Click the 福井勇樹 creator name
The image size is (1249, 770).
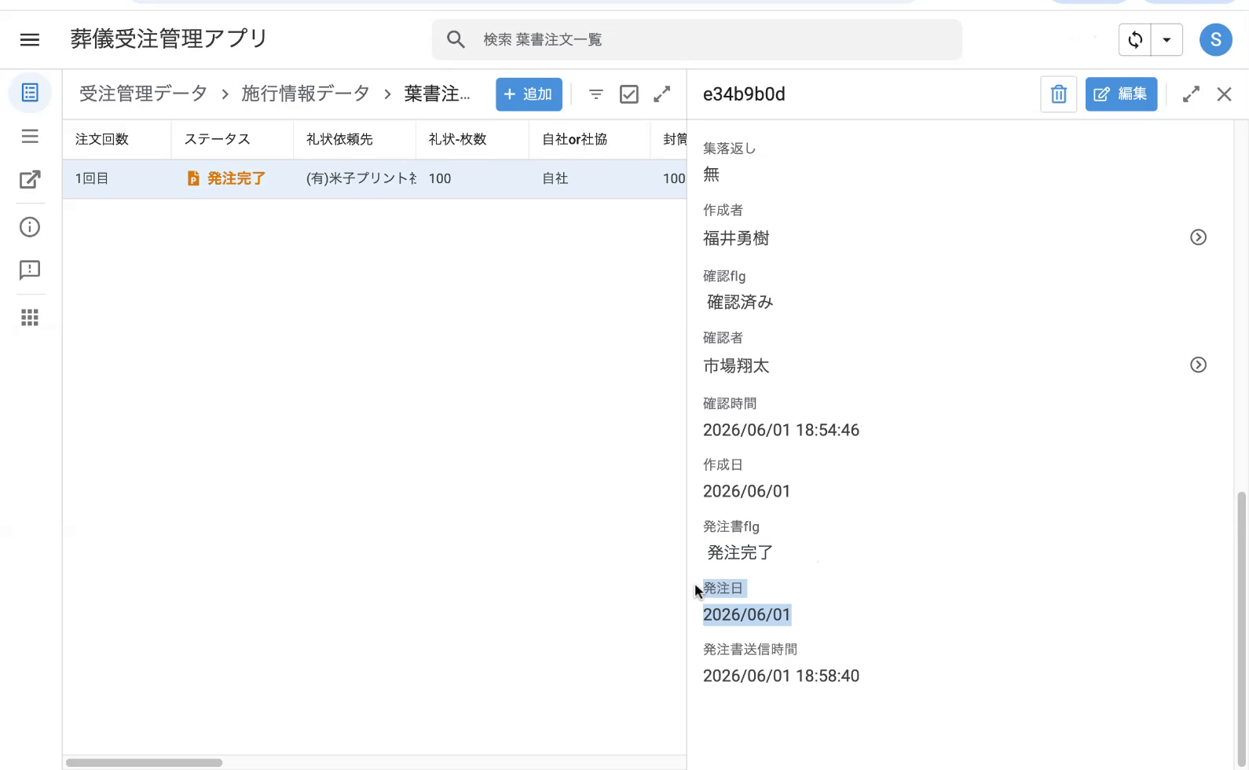point(736,238)
